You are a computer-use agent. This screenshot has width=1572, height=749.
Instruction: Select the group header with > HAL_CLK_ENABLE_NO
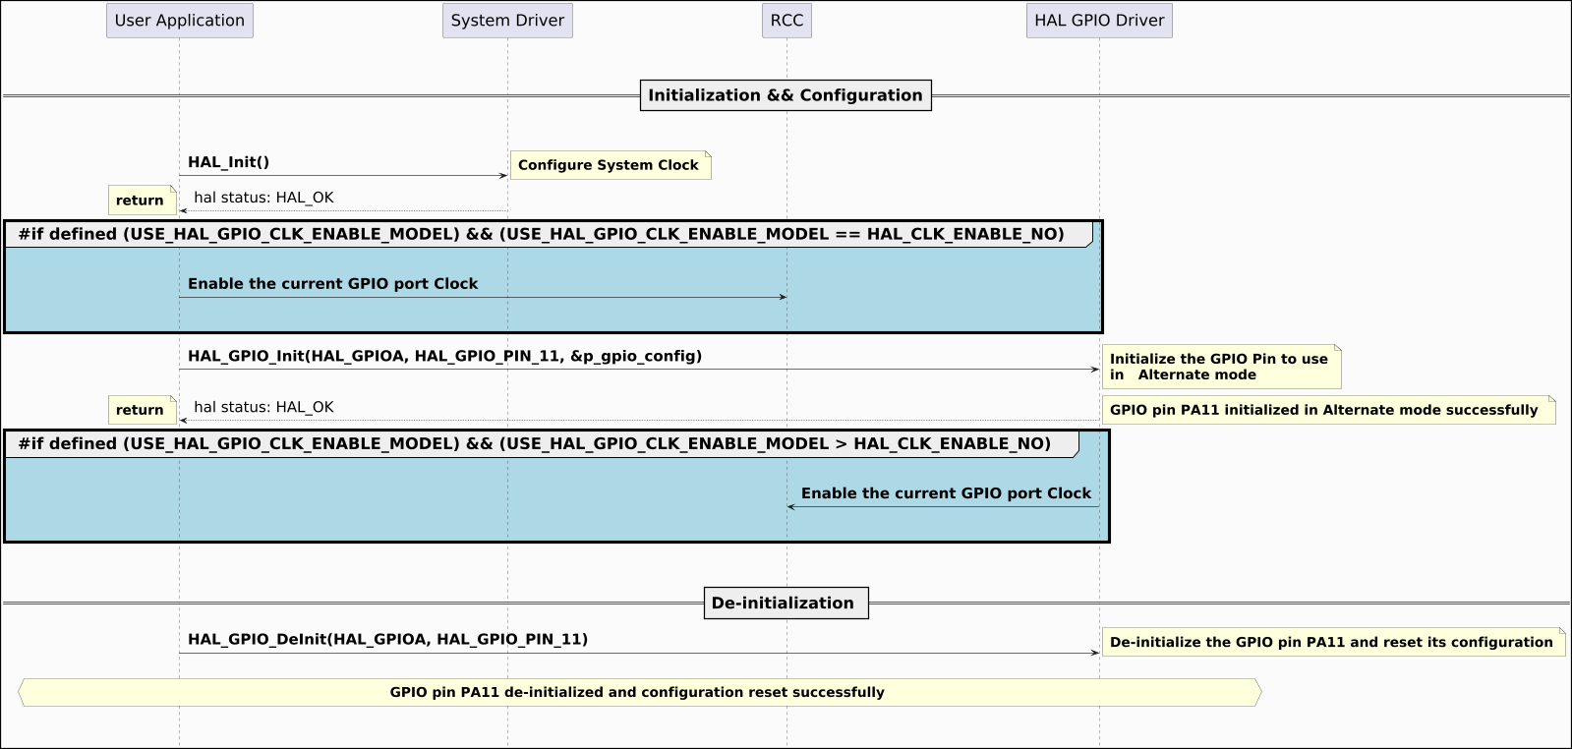(x=543, y=443)
